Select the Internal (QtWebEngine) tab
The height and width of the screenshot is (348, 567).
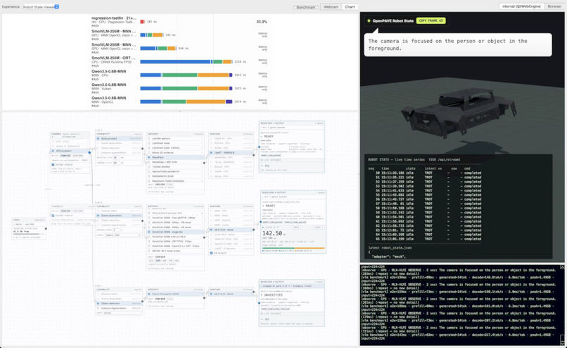point(521,6)
